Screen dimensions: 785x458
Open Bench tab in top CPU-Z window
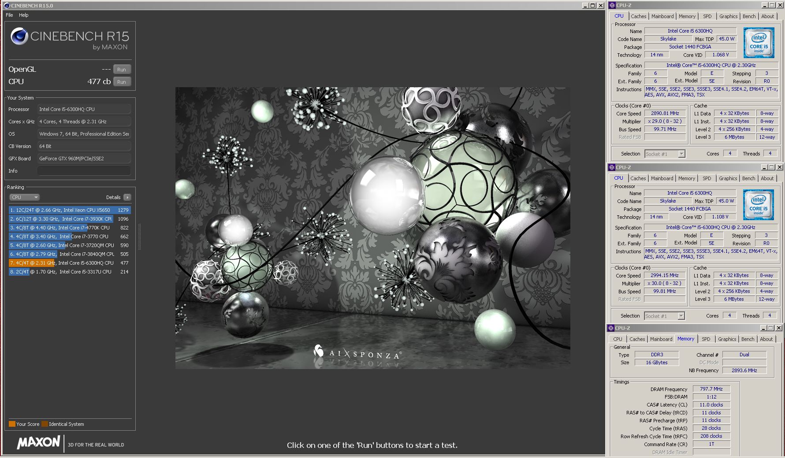pyautogui.click(x=749, y=16)
